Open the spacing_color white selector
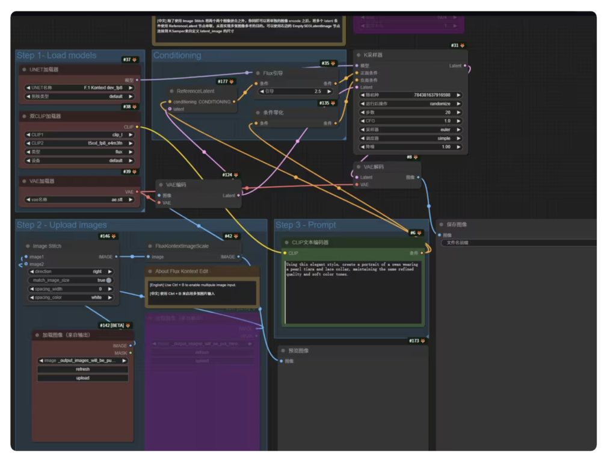The image size is (616, 466). pyautogui.click(x=71, y=297)
